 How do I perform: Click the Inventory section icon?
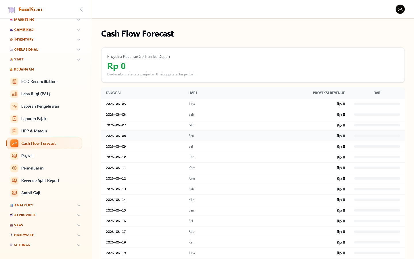click(x=11, y=39)
